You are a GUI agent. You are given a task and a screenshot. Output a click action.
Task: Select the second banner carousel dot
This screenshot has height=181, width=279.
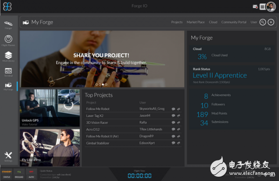click(100, 85)
